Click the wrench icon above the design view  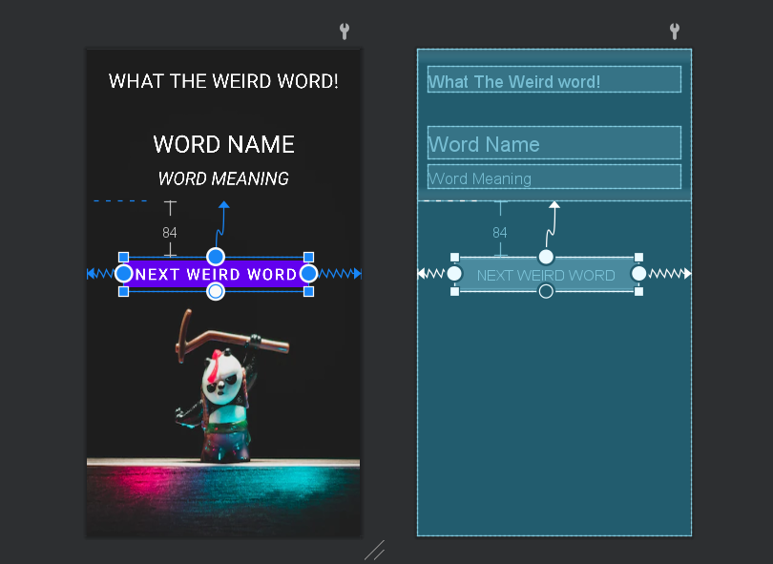(344, 31)
